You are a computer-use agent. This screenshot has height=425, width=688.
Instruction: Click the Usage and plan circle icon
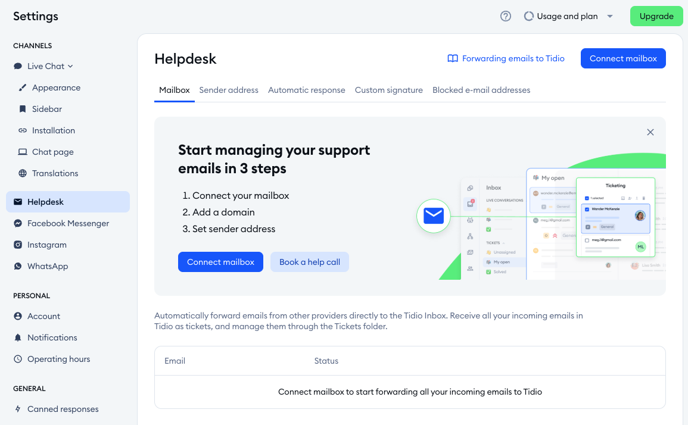pyautogui.click(x=529, y=16)
